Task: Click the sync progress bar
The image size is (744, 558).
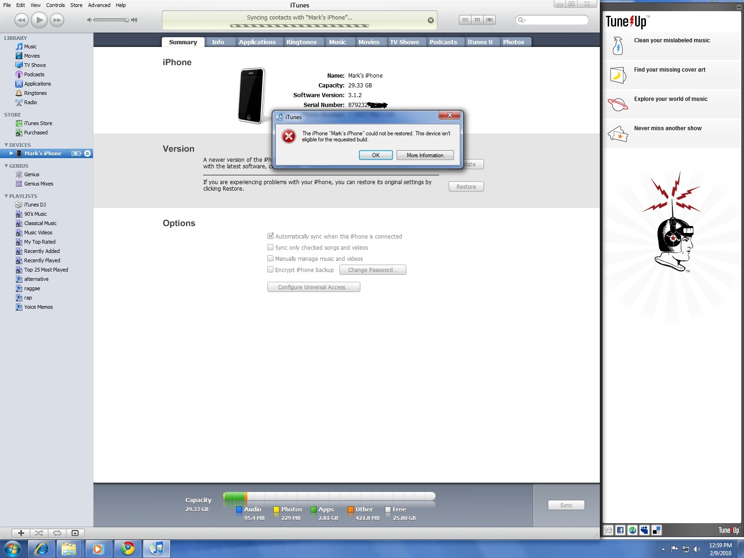Action: coord(300,26)
